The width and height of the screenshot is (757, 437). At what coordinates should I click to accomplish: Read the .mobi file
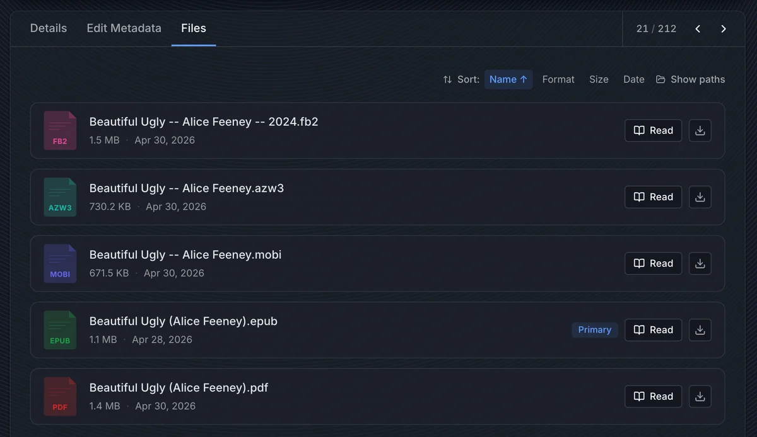[x=653, y=263]
